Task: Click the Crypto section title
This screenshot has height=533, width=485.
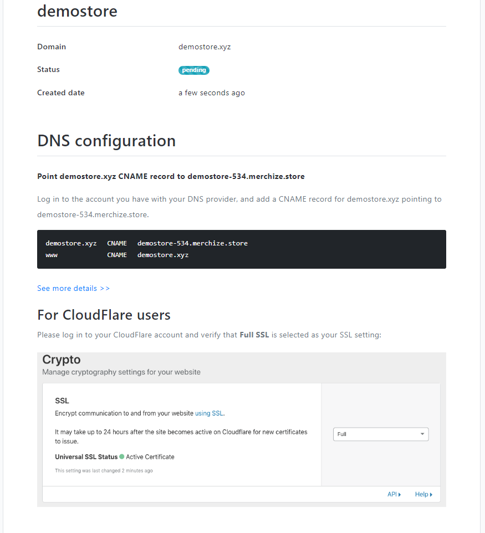Action: 61,360
